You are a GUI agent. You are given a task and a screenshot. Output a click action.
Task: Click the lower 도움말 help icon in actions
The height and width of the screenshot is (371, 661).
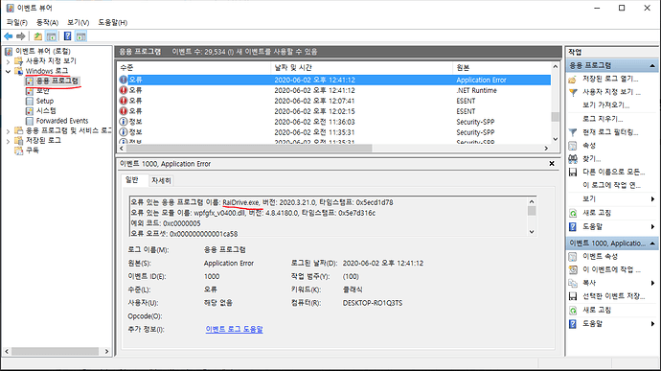pyautogui.click(x=573, y=324)
